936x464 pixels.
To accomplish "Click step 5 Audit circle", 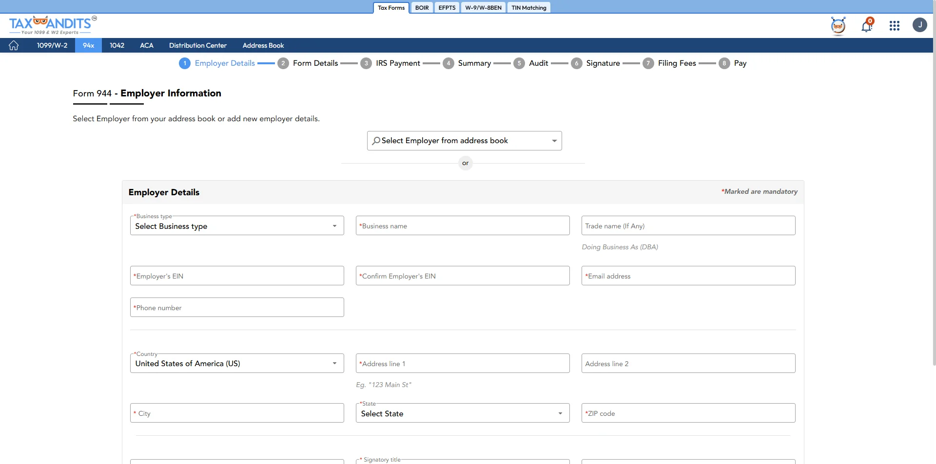I will pos(519,63).
